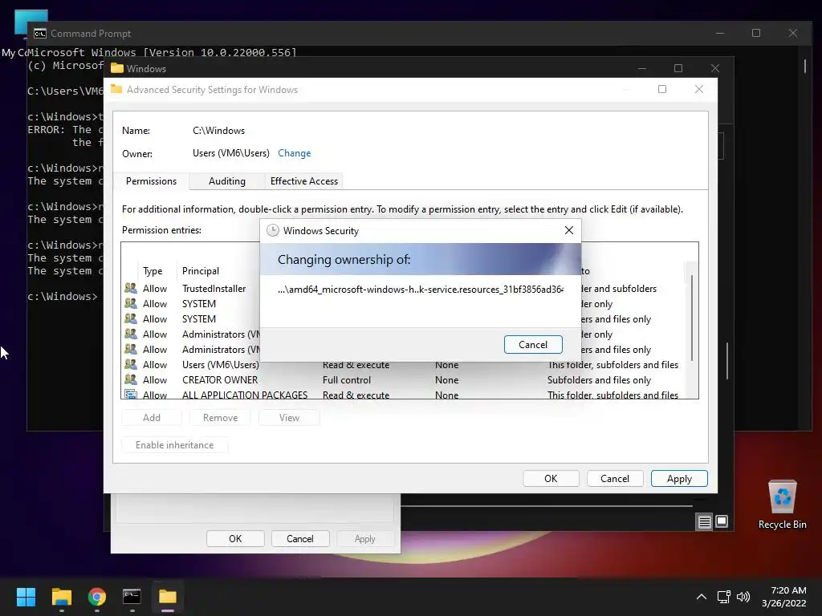Click grayed Apply in Windows Properties dialog
The width and height of the screenshot is (822, 616).
click(365, 538)
